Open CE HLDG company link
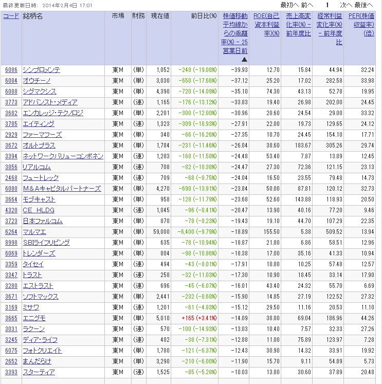The height and width of the screenshot is (384, 382). pos(39,210)
